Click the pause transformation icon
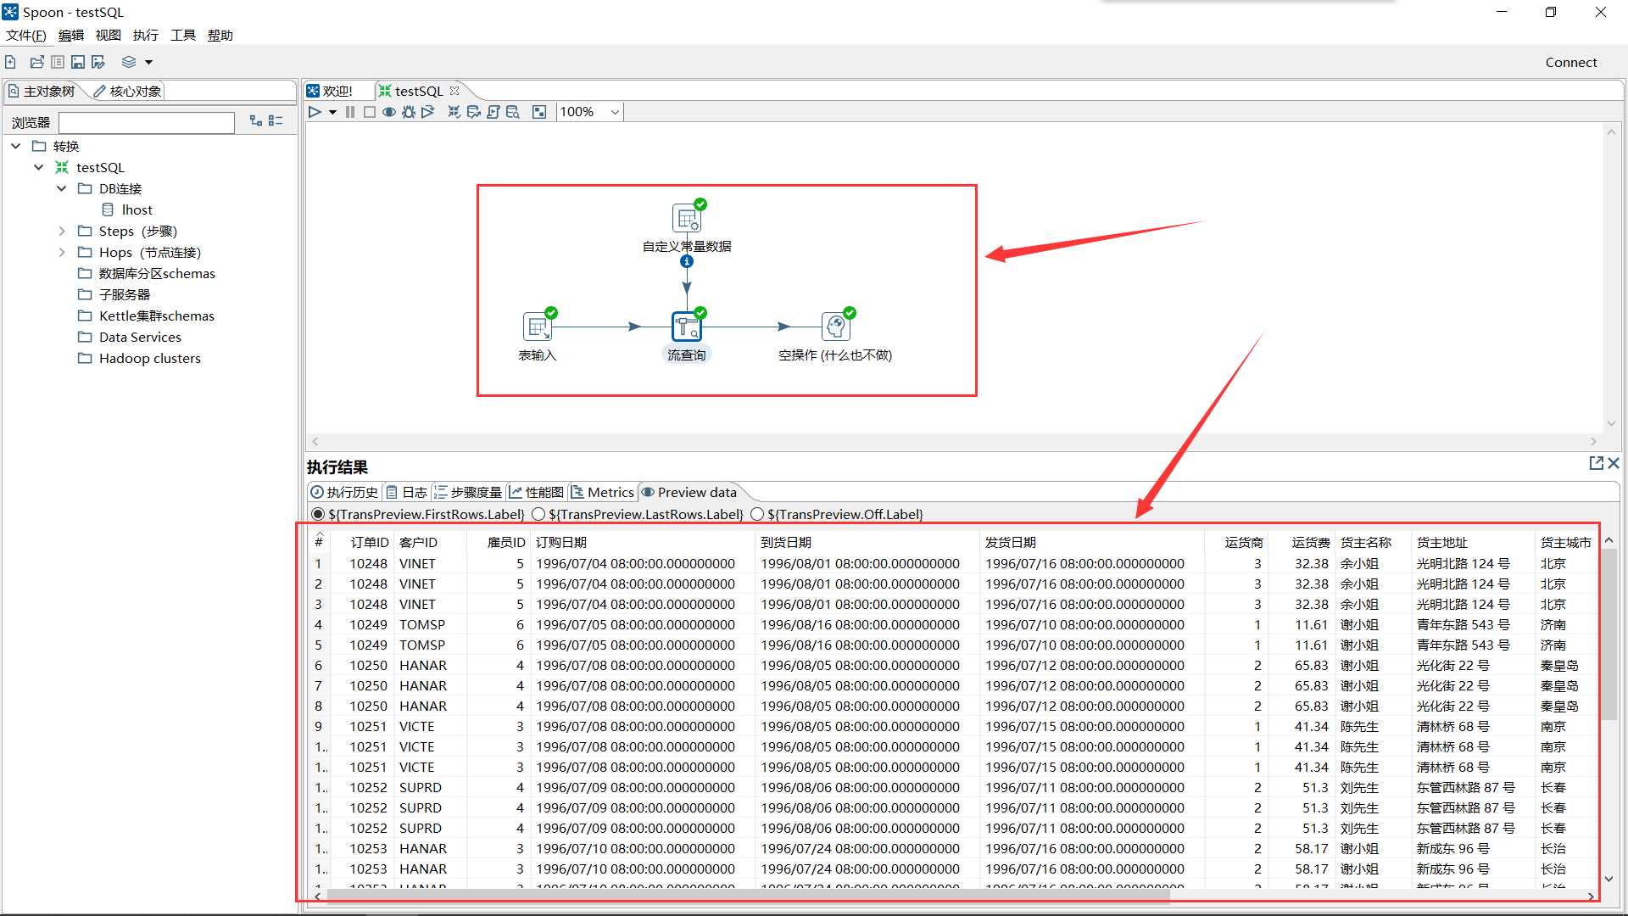 click(x=350, y=112)
